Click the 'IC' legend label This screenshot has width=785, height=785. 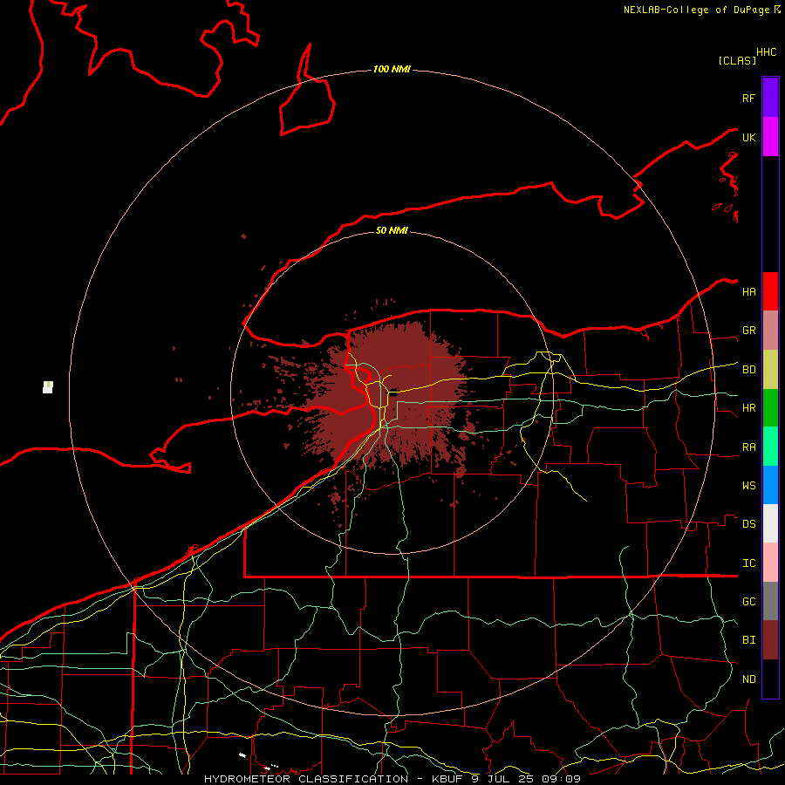(749, 563)
